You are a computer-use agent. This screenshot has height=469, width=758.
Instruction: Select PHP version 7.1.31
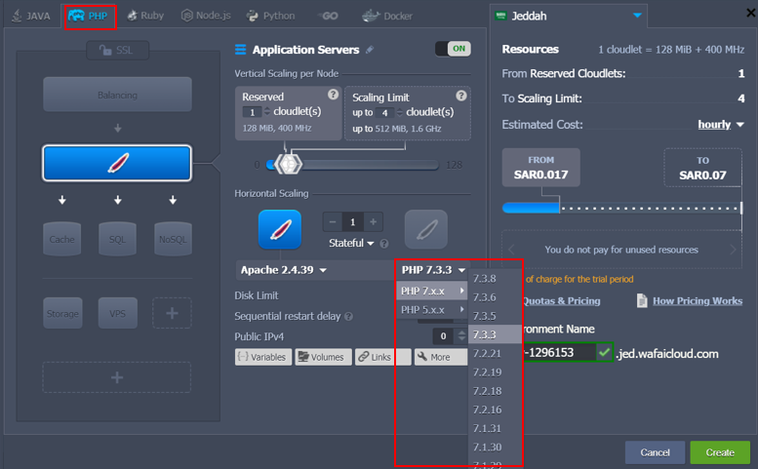pyautogui.click(x=495, y=428)
